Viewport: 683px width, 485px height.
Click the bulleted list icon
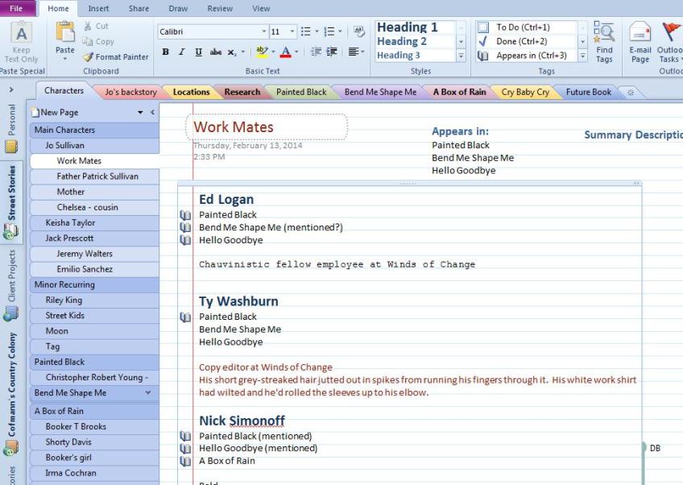304,32
